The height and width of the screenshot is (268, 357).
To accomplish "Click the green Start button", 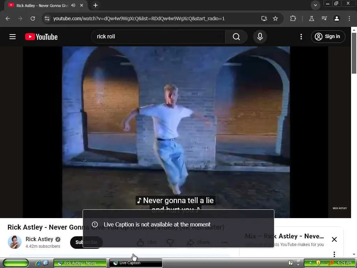I will 16,263.
